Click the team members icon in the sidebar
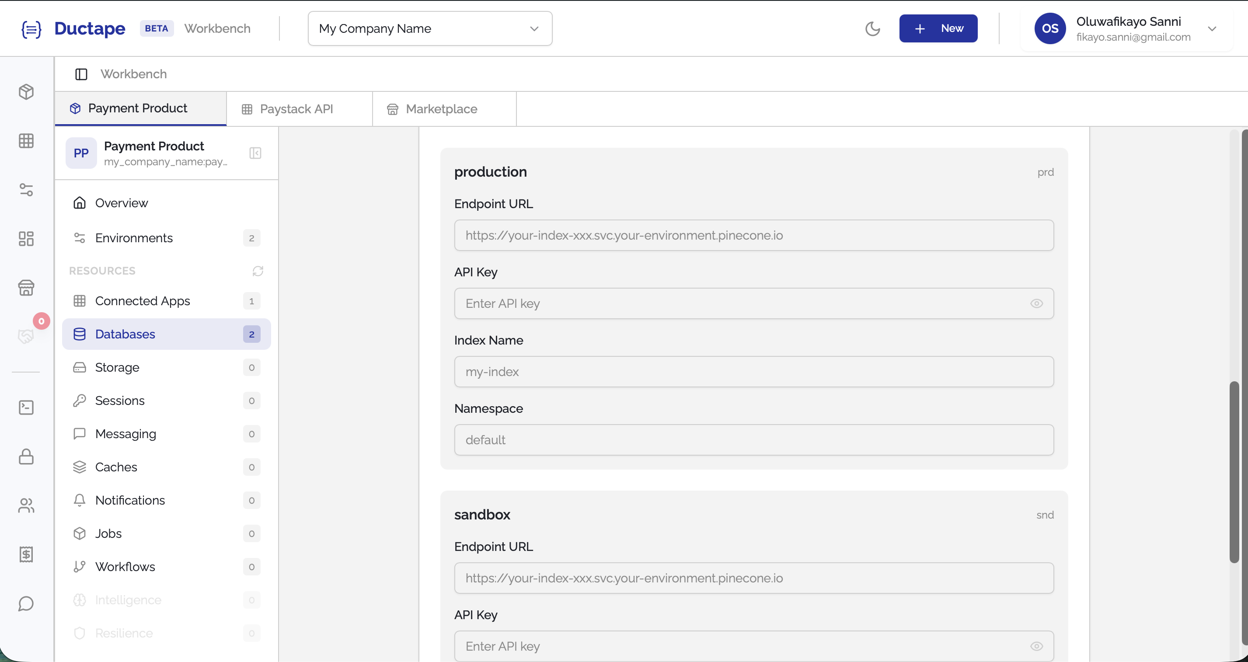1248x662 pixels. 26,506
